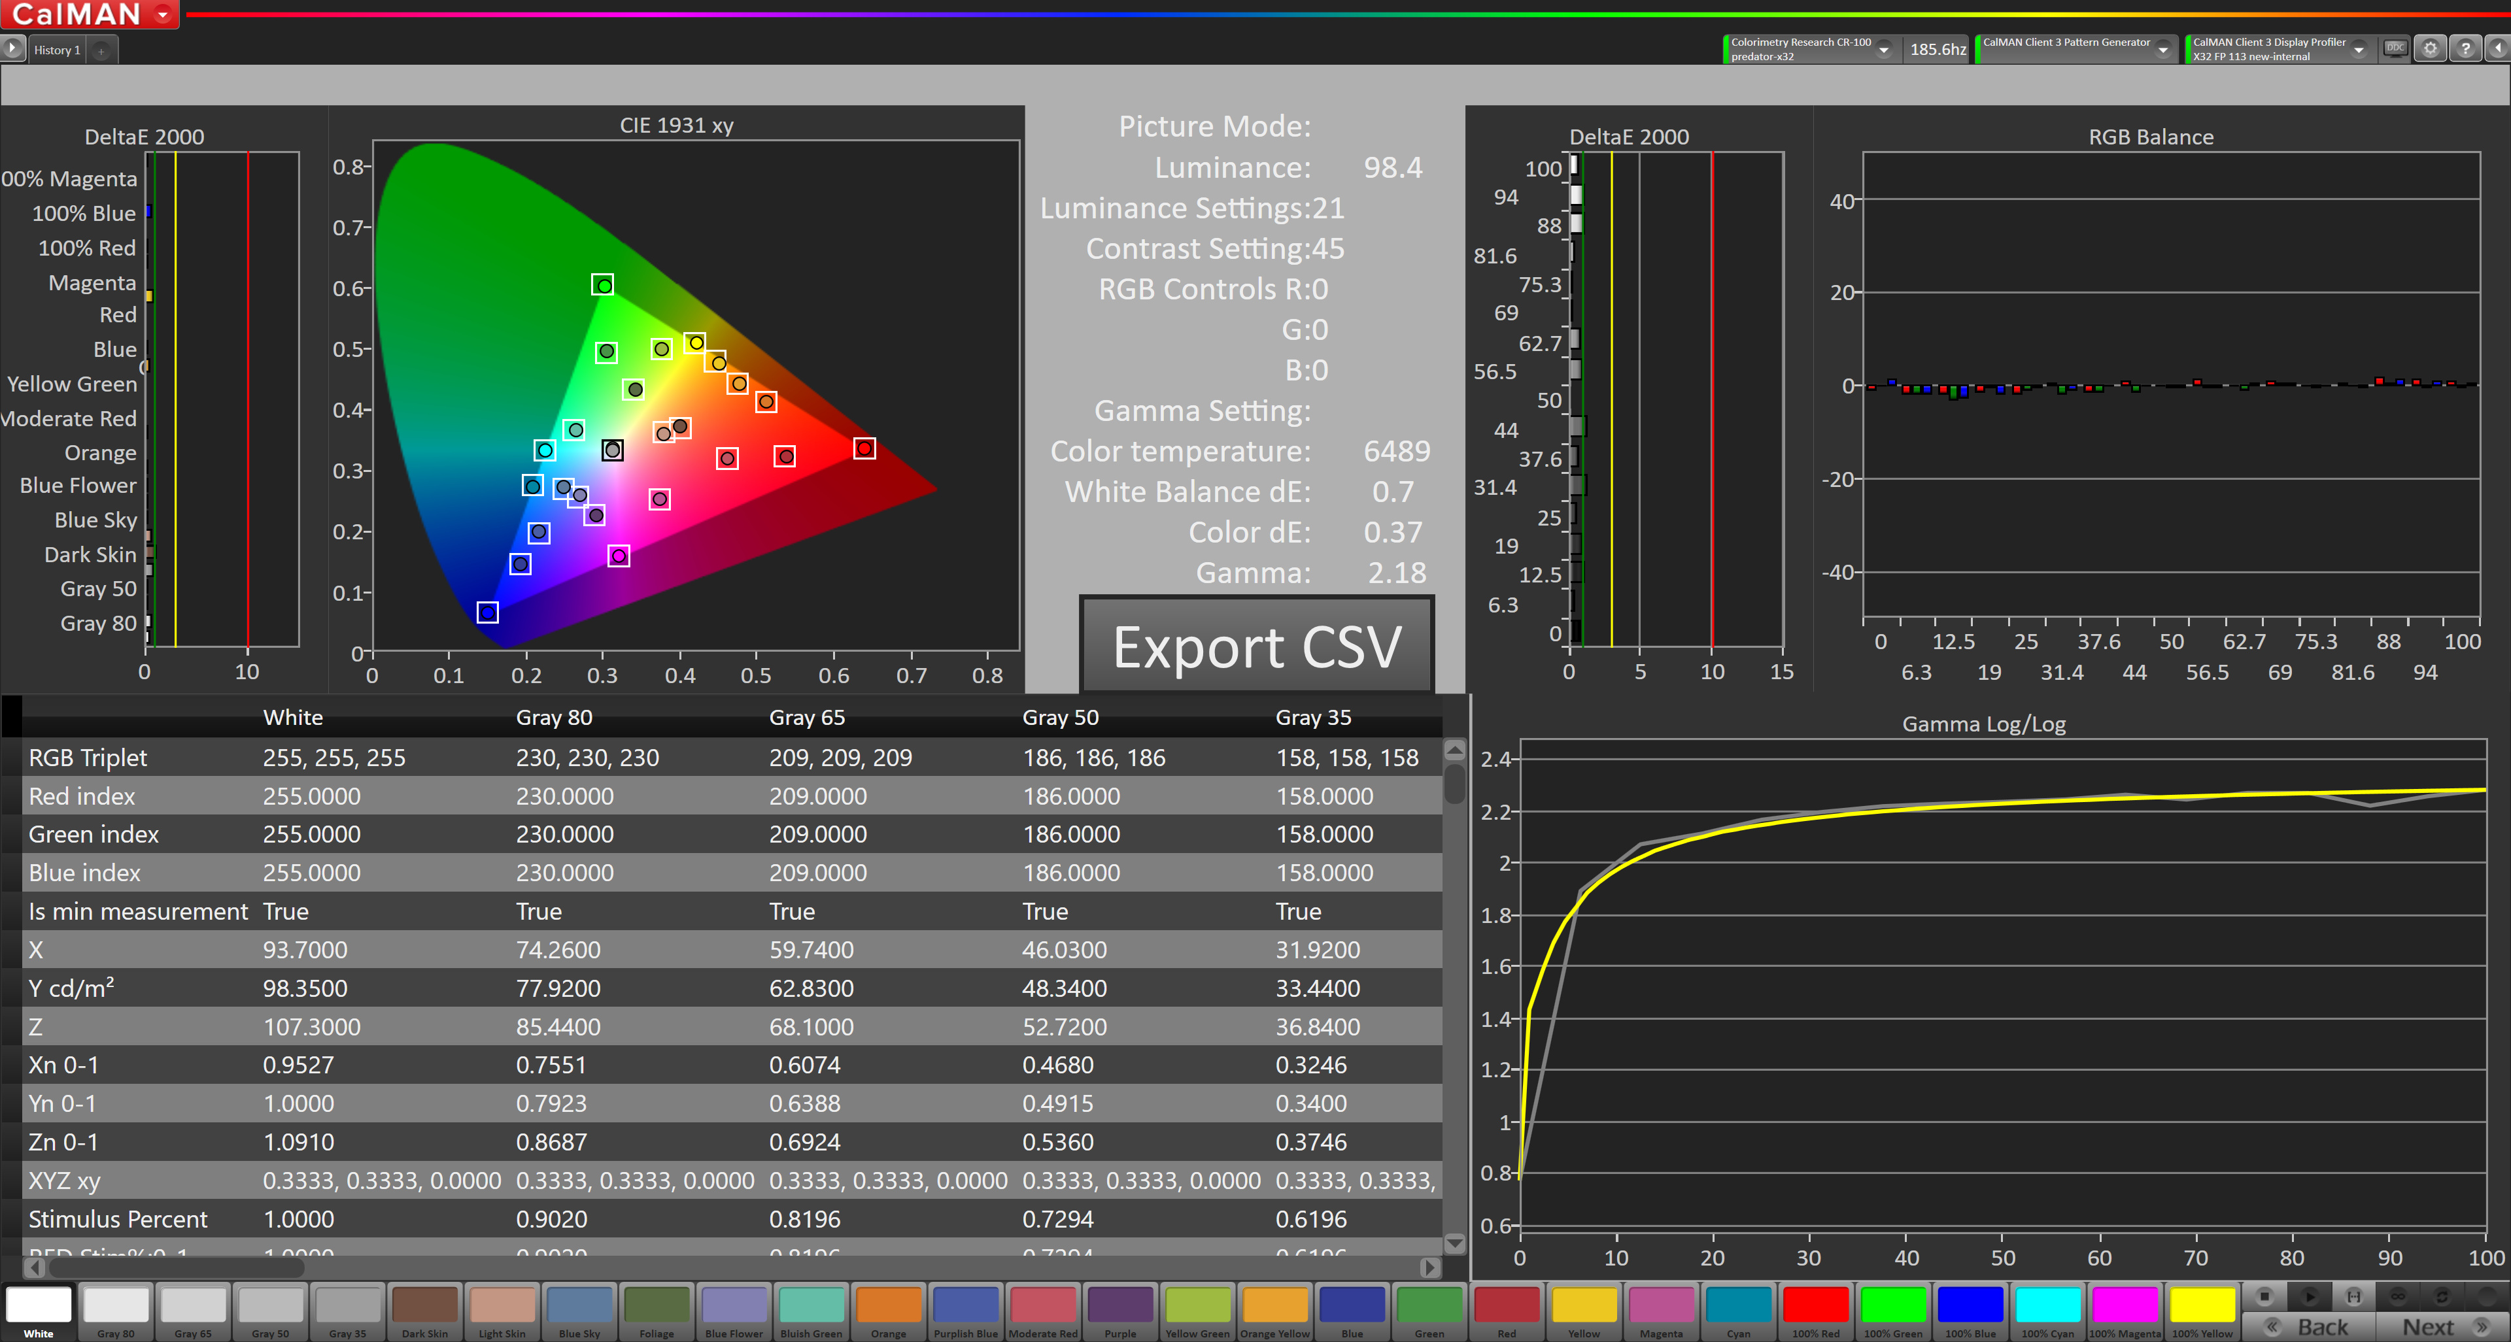Click the refresh loop icon
2511x1342 pixels.
click(x=2442, y=1296)
